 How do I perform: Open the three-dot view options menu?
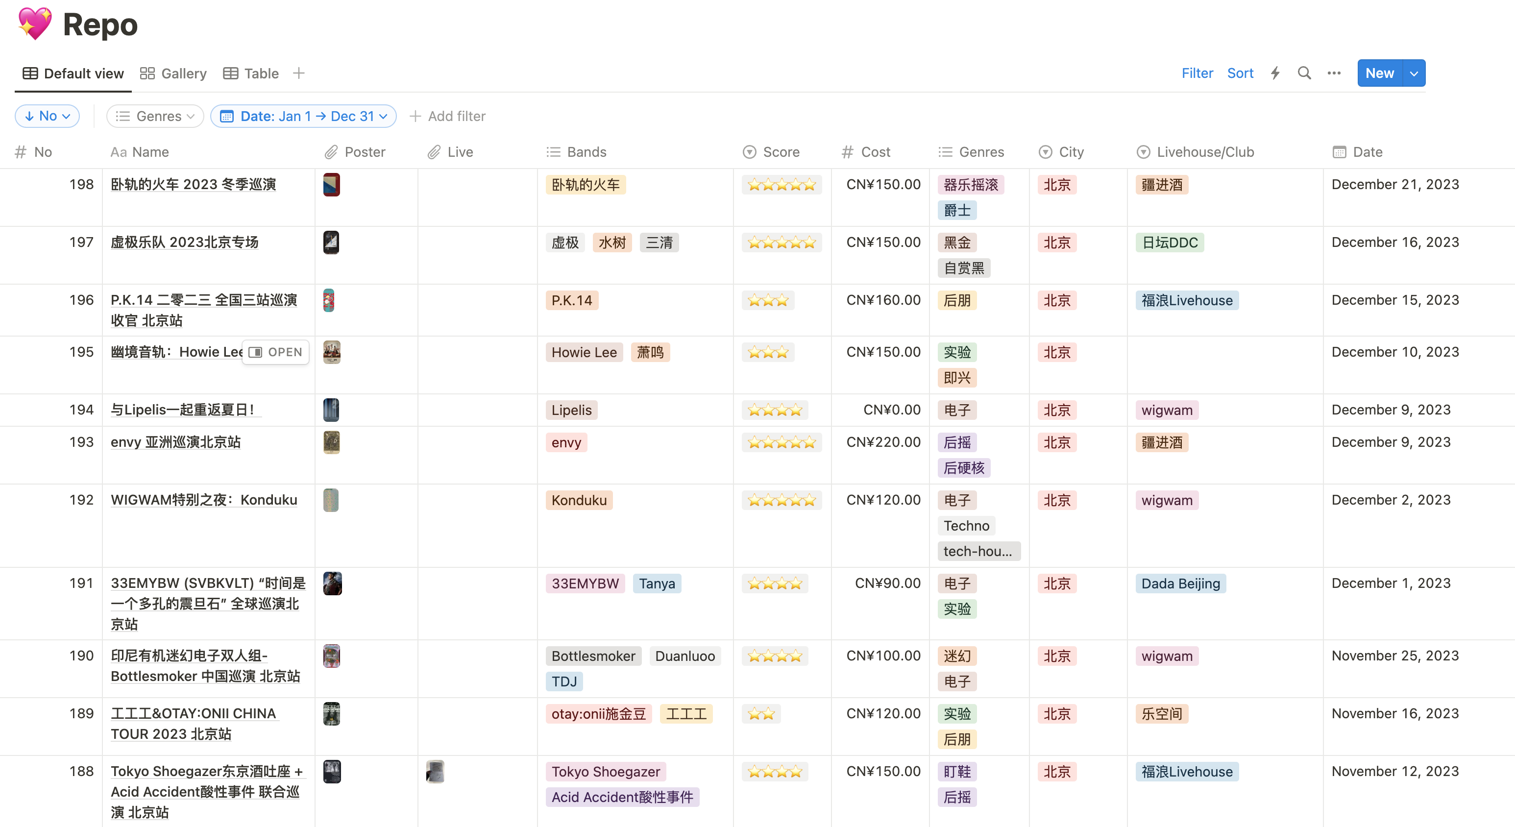point(1334,73)
